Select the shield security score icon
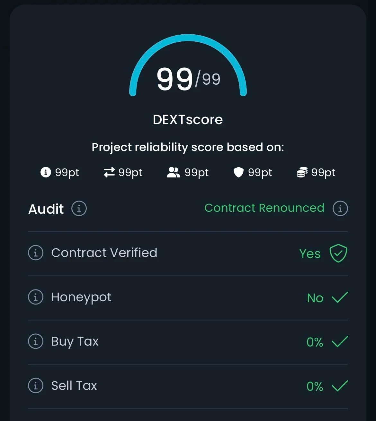This screenshot has width=376, height=421. tap(238, 172)
